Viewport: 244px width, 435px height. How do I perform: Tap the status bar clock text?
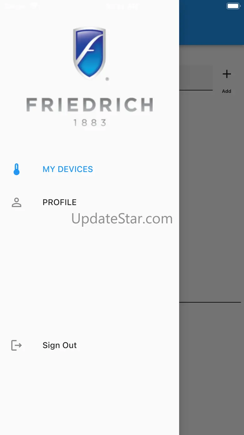[122, 6]
